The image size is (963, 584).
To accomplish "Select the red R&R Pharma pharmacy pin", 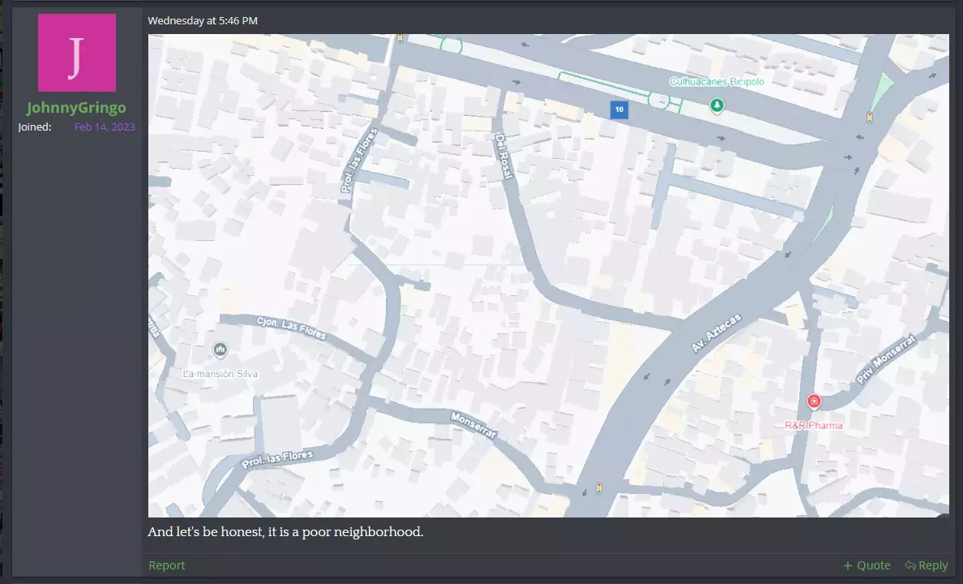I will click(814, 401).
